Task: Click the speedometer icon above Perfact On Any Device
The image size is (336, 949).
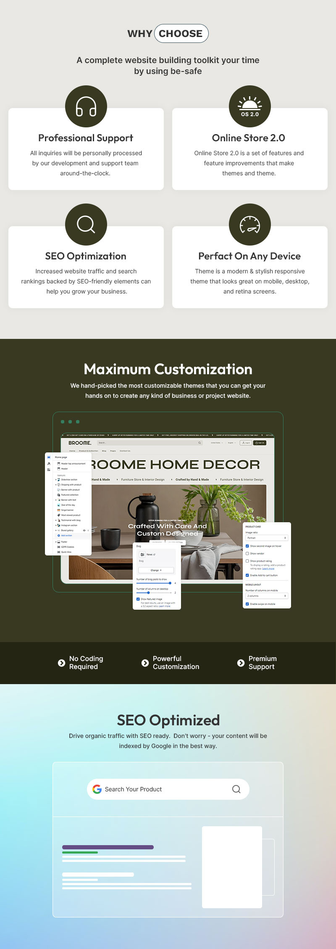Action: point(250,225)
